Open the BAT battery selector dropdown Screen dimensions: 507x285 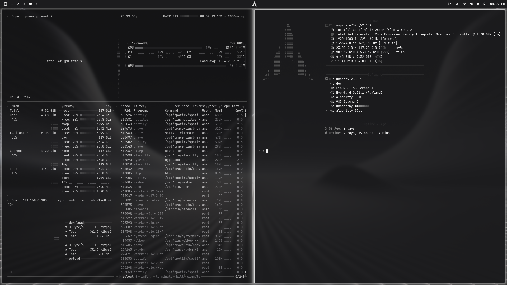tap(167, 16)
